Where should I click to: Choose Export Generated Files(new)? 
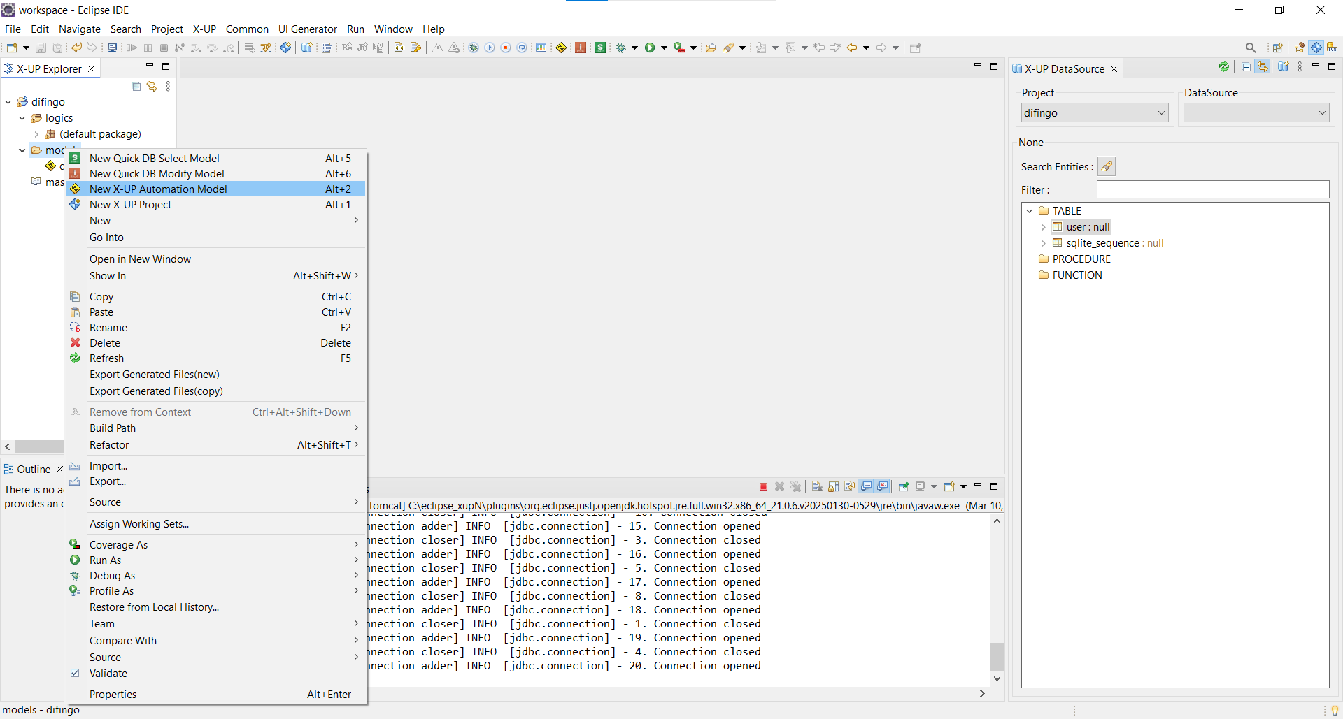[x=154, y=375]
